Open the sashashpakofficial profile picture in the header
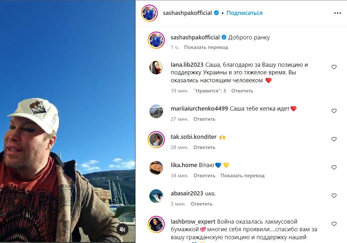 (149, 13)
